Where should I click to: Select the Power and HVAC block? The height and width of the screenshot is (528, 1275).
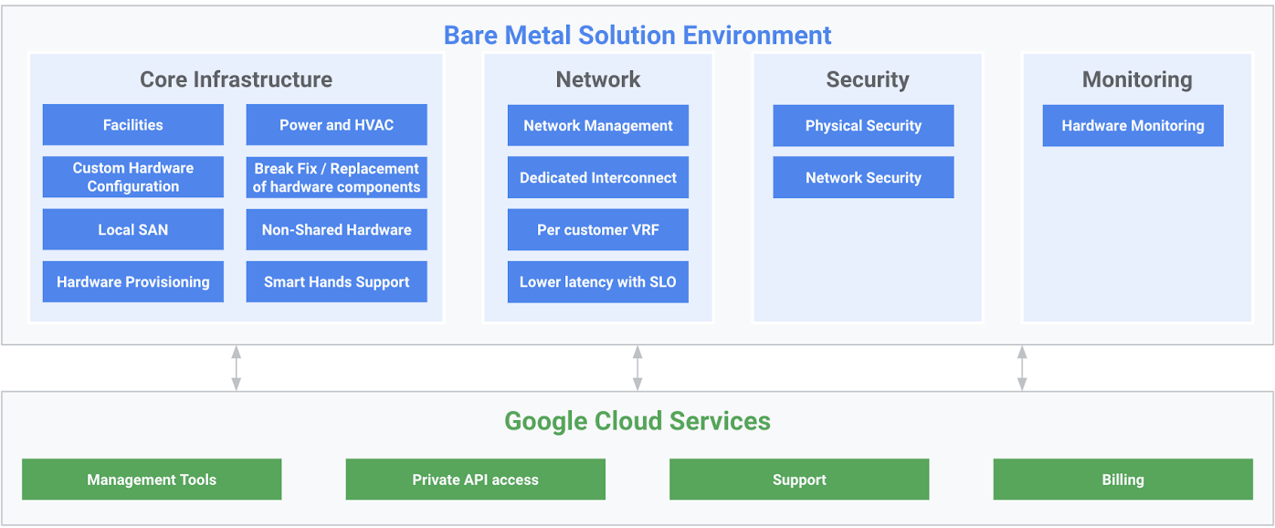(336, 125)
